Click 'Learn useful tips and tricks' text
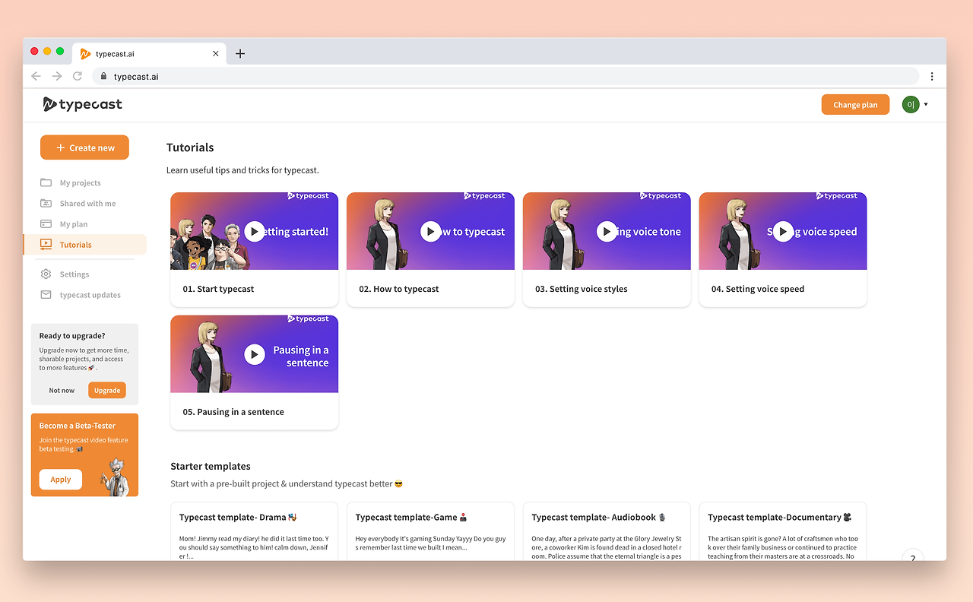This screenshot has height=602, width=973. click(x=242, y=170)
